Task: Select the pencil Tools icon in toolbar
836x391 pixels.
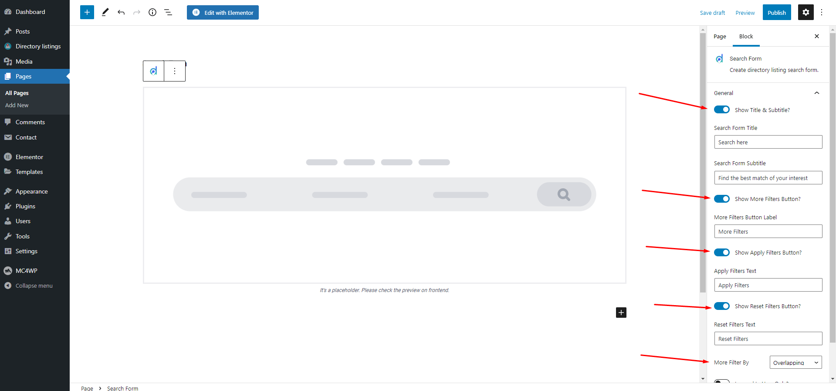Action: coord(105,12)
